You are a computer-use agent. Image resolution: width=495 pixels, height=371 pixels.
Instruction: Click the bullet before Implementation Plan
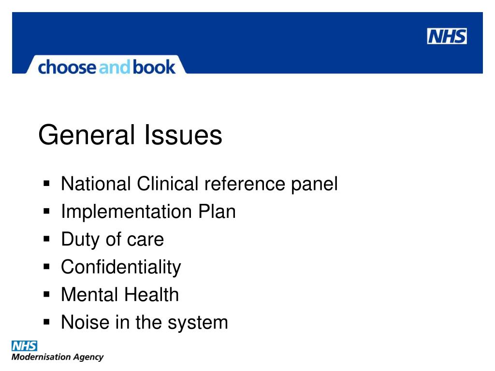click(x=46, y=211)
